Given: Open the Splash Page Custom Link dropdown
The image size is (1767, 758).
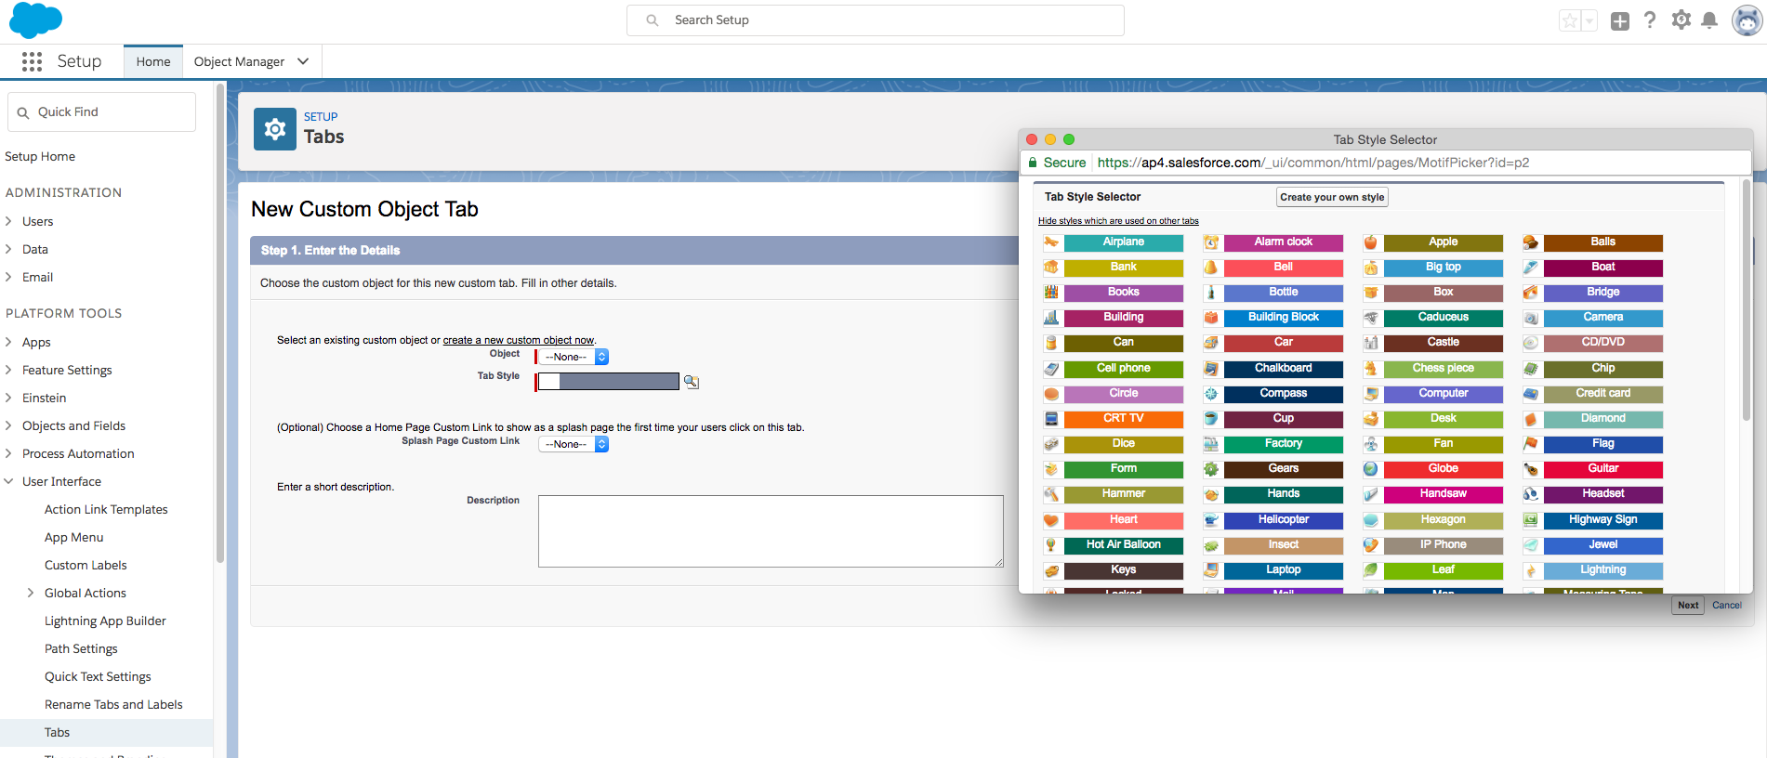Looking at the screenshot, I should point(574,444).
